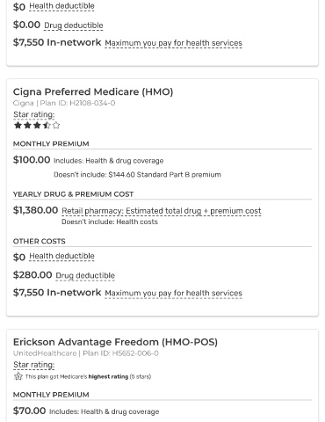The image size is (325, 422).
Task: Click top card's Health deductible link
Action: (61, 6)
